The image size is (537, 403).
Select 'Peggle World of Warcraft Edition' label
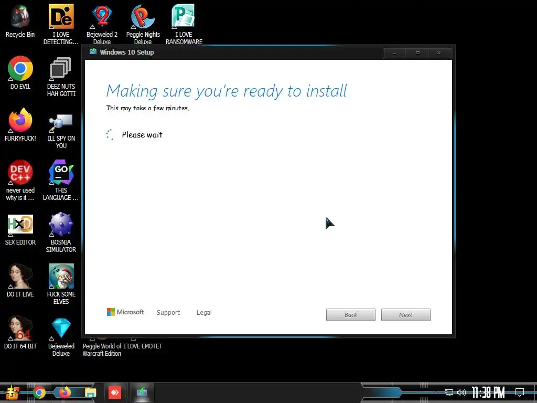pyautogui.click(x=102, y=350)
